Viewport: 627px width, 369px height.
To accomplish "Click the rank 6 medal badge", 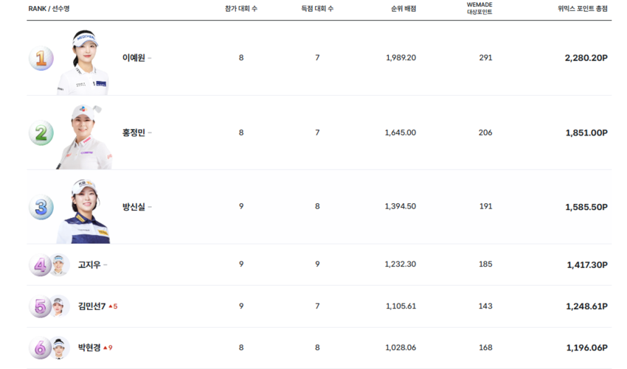I will [39, 347].
